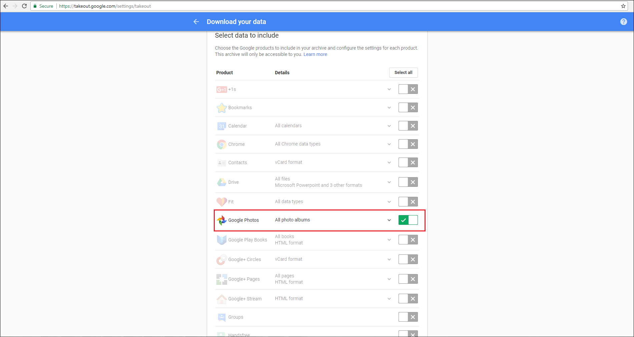
Task: Enable the Google Play Books toggle
Action: [x=408, y=240]
